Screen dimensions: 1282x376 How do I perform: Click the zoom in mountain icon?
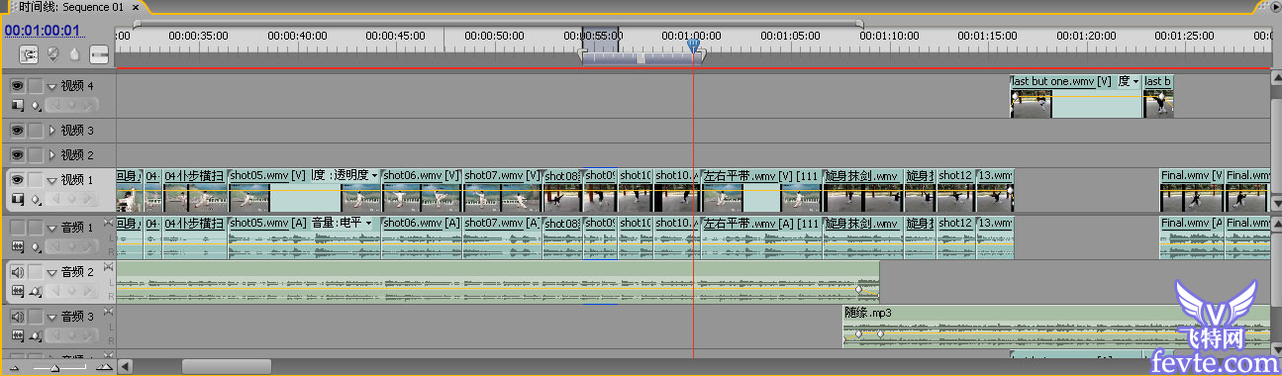coord(104,367)
